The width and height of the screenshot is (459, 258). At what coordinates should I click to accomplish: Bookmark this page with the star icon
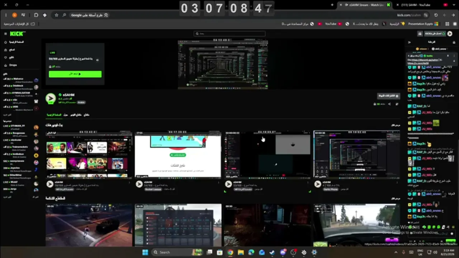click(x=56, y=15)
